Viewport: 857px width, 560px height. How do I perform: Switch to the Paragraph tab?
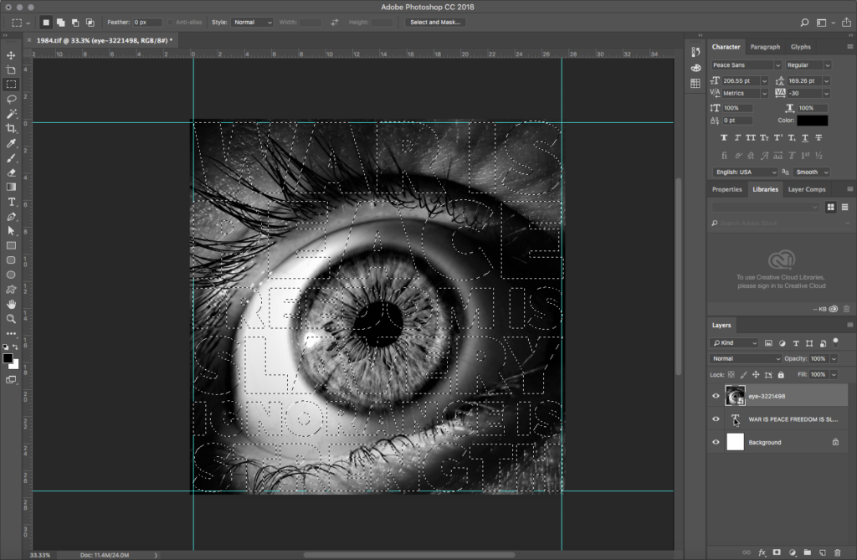pos(765,47)
